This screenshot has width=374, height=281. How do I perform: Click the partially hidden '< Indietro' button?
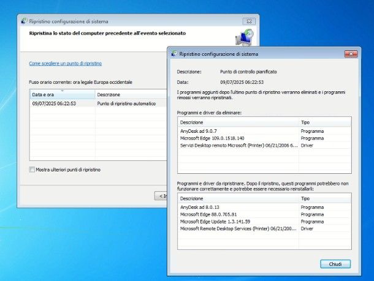(x=161, y=196)
